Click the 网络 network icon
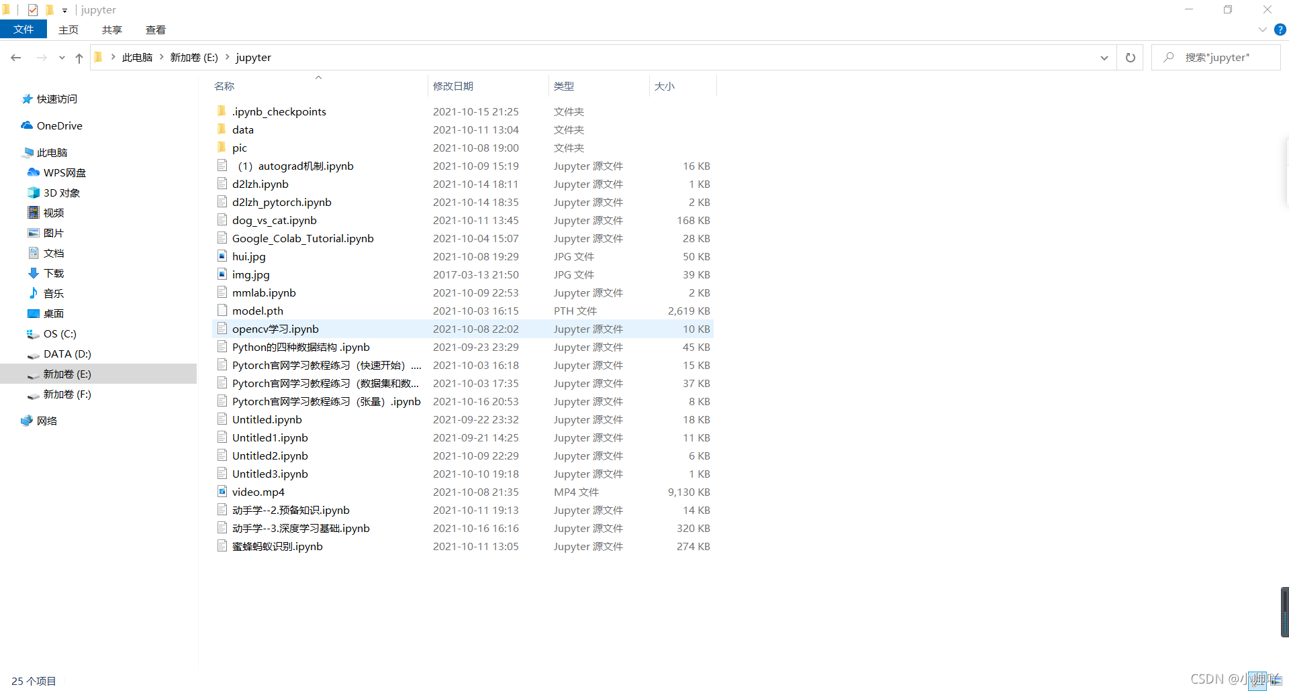Image resolution: width=1289 pixels, height=691 pixels. point(27,421)
